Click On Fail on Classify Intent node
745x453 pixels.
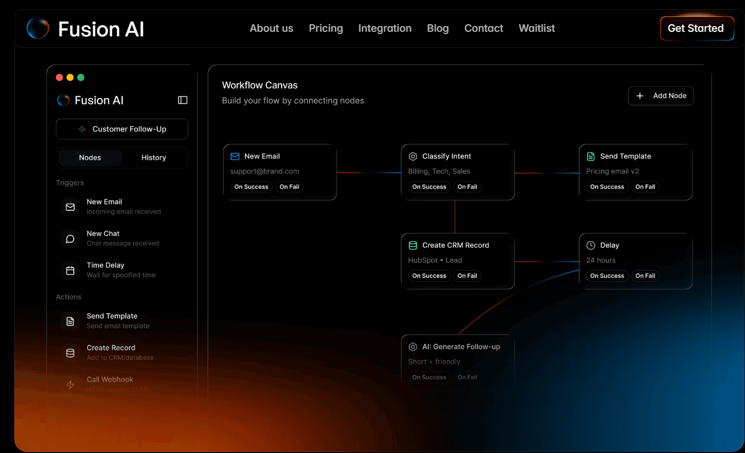point(467,187)
